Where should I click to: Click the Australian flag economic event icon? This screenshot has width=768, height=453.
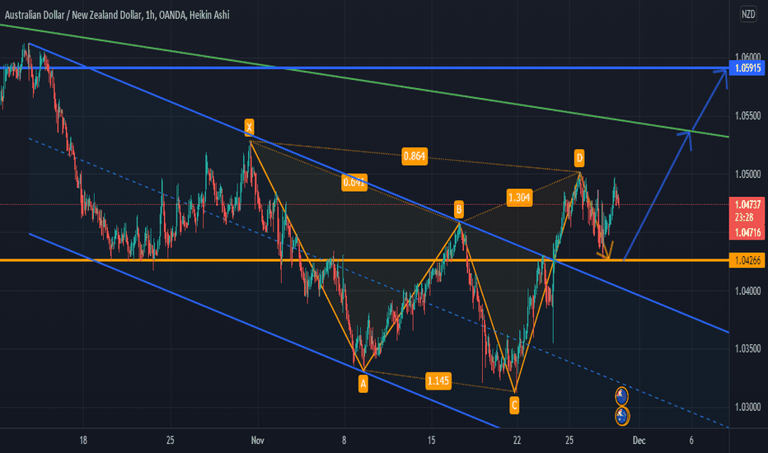coord(621,416)
